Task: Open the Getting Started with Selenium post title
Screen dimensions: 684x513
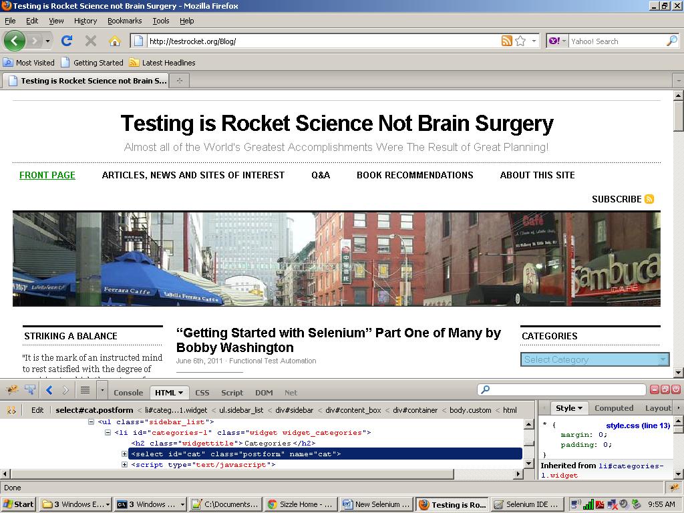Action: click(x=339, y=340)
